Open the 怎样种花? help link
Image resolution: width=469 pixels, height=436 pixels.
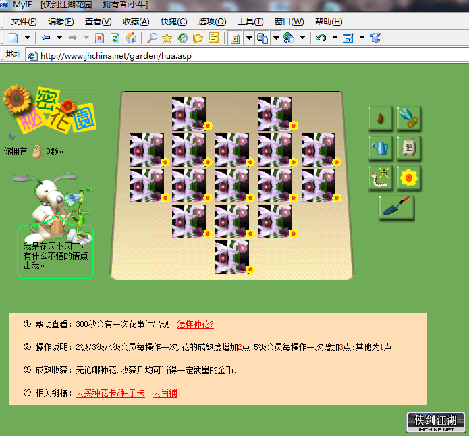[195, 324]
